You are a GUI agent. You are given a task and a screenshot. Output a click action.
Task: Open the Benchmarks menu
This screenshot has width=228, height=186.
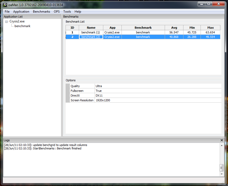click(x=41, y=12)
